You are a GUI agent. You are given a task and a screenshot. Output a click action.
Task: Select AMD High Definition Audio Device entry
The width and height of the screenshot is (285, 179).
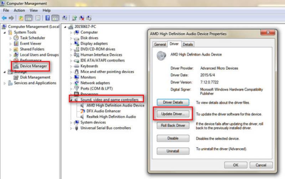pos(115,105)
